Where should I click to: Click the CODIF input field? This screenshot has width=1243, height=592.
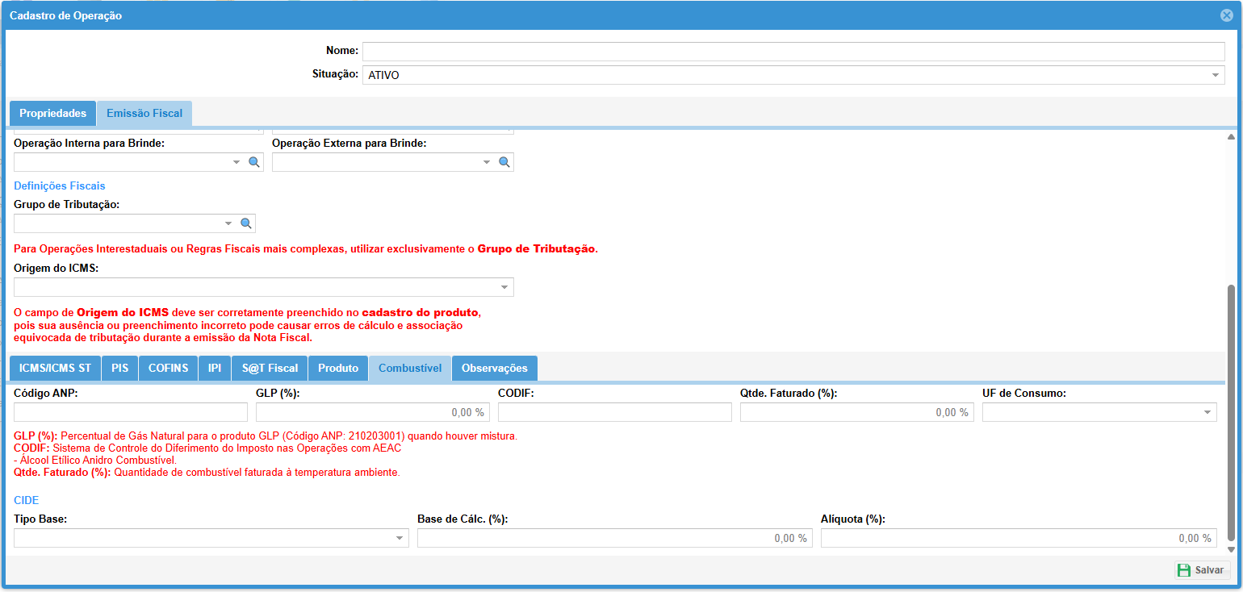coord(614,412)
